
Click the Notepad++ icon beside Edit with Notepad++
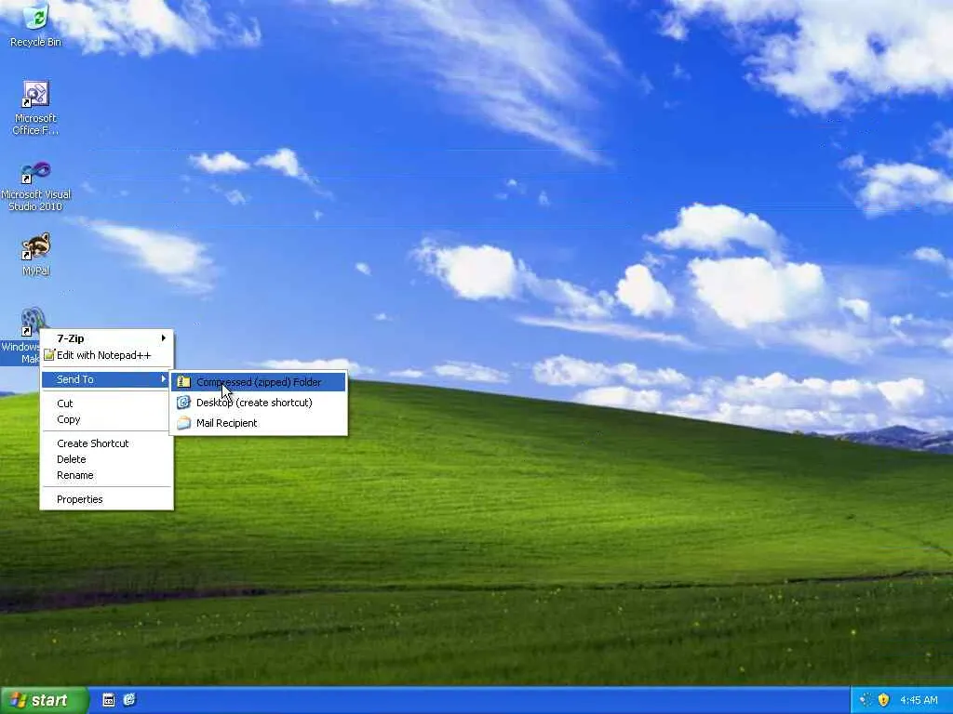(49, 355)
